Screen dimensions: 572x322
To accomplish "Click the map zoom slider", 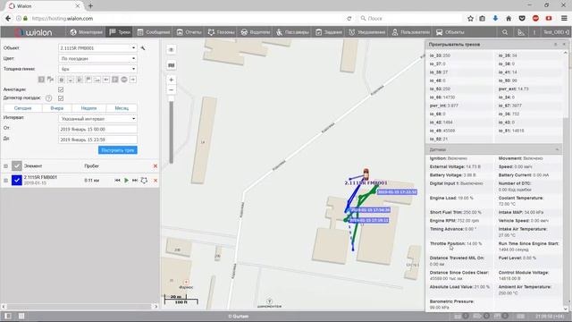I will point(171,130).
